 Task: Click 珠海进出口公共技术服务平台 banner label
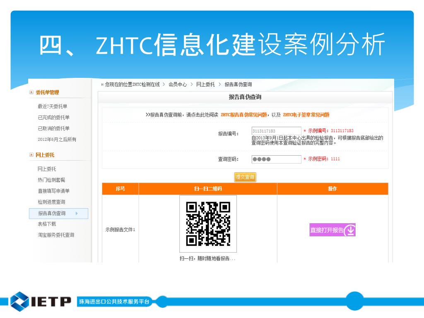(114, 301)
